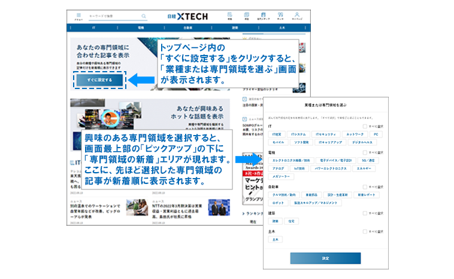The height and width of the screenshot is (279, 454).
Task: Select the 土木 tab in the blue navigation bar
Action: point(282,27)
